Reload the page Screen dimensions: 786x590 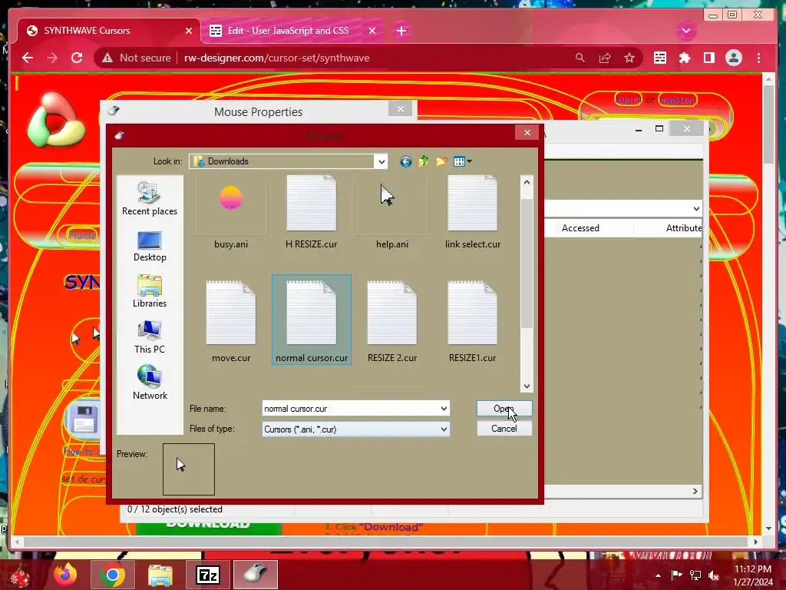coord(77,58)
